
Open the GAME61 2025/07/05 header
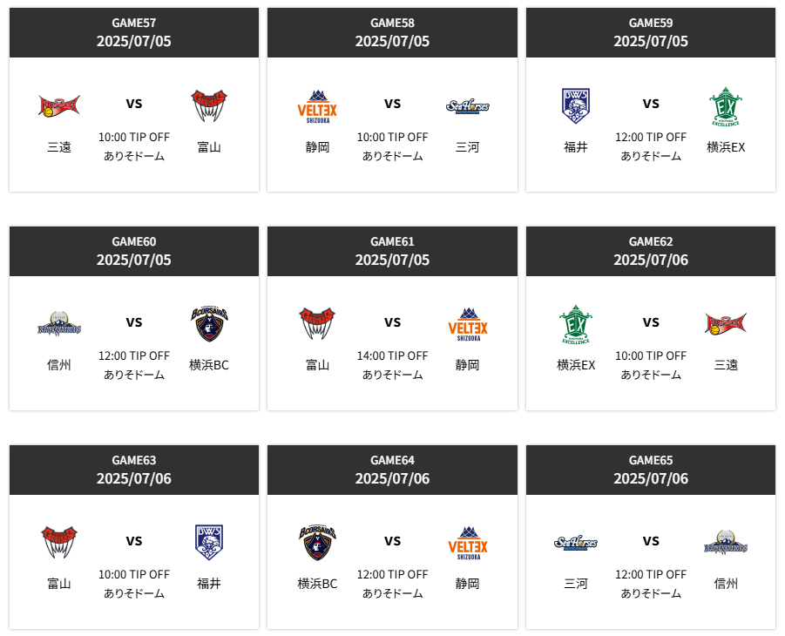(x=392, y=251)
